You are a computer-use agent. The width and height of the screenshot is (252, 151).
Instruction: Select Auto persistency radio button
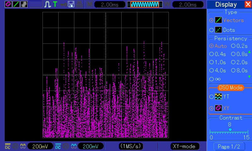[x=211, y=46]
